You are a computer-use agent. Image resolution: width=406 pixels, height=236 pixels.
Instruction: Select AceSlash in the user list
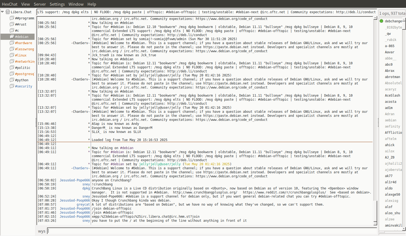point(392,96)
